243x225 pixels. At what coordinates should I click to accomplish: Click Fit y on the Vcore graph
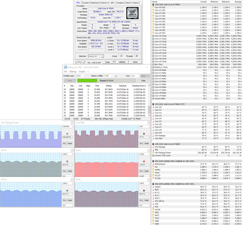point(141,171)
